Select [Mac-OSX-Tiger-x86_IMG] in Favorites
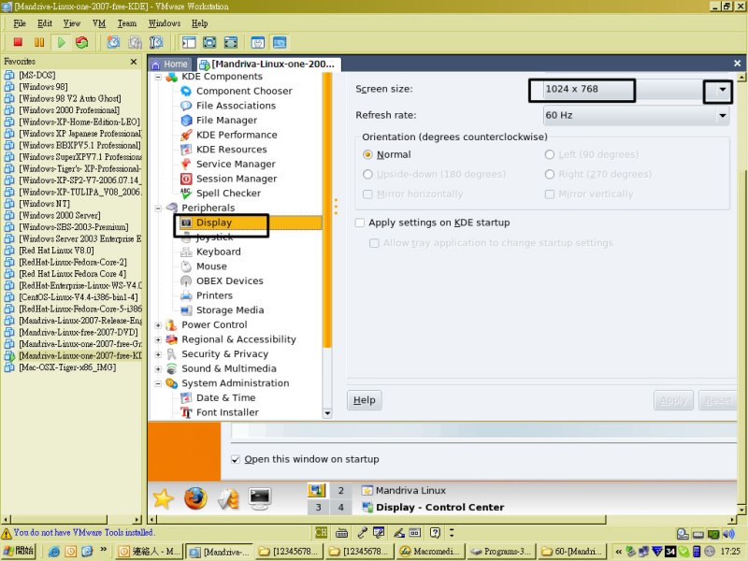Viewport: 748px width, 561px height. tap(67, 367)
